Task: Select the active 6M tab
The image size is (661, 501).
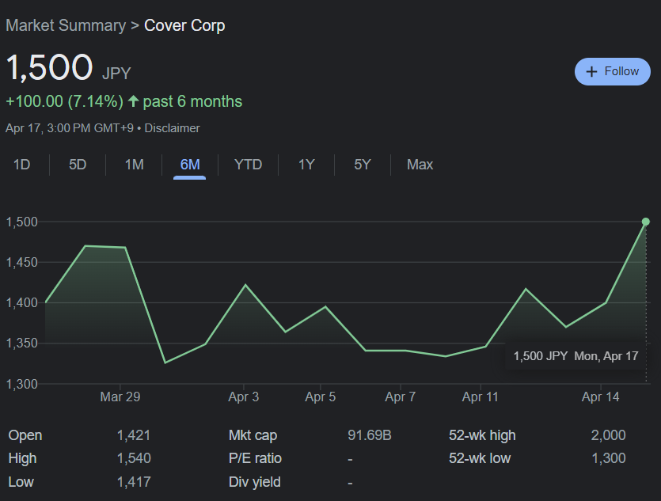Action: [190, 165]
